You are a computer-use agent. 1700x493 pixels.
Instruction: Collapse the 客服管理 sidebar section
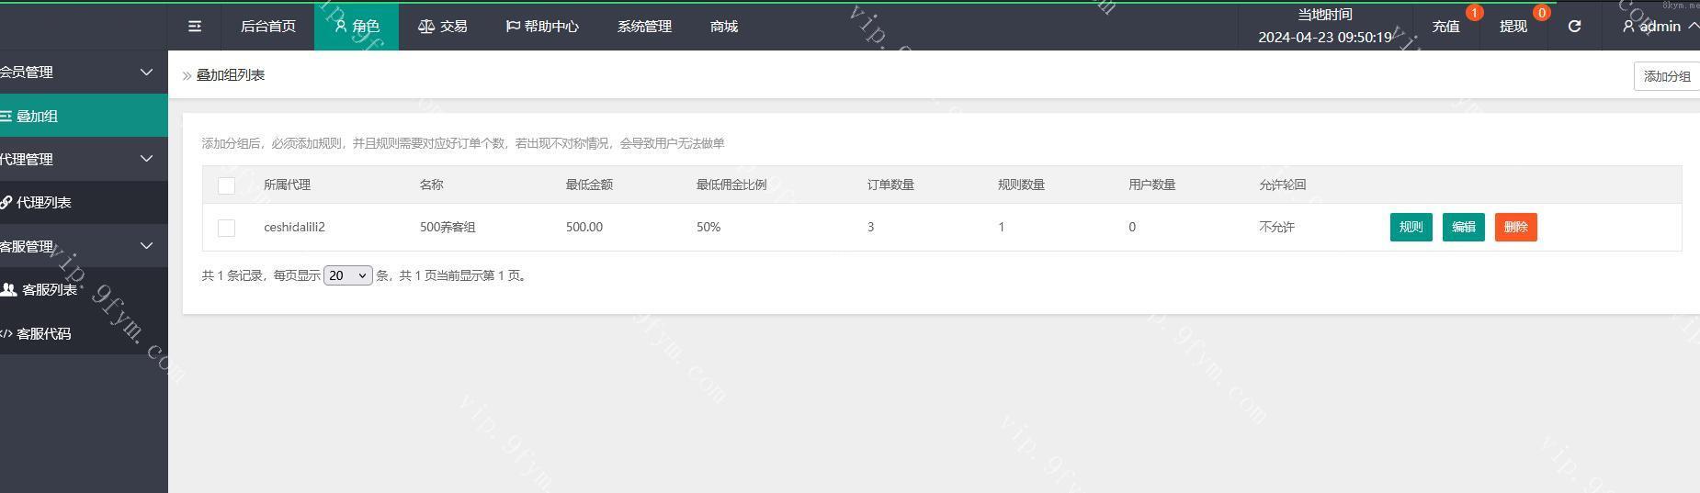(146, 246)
